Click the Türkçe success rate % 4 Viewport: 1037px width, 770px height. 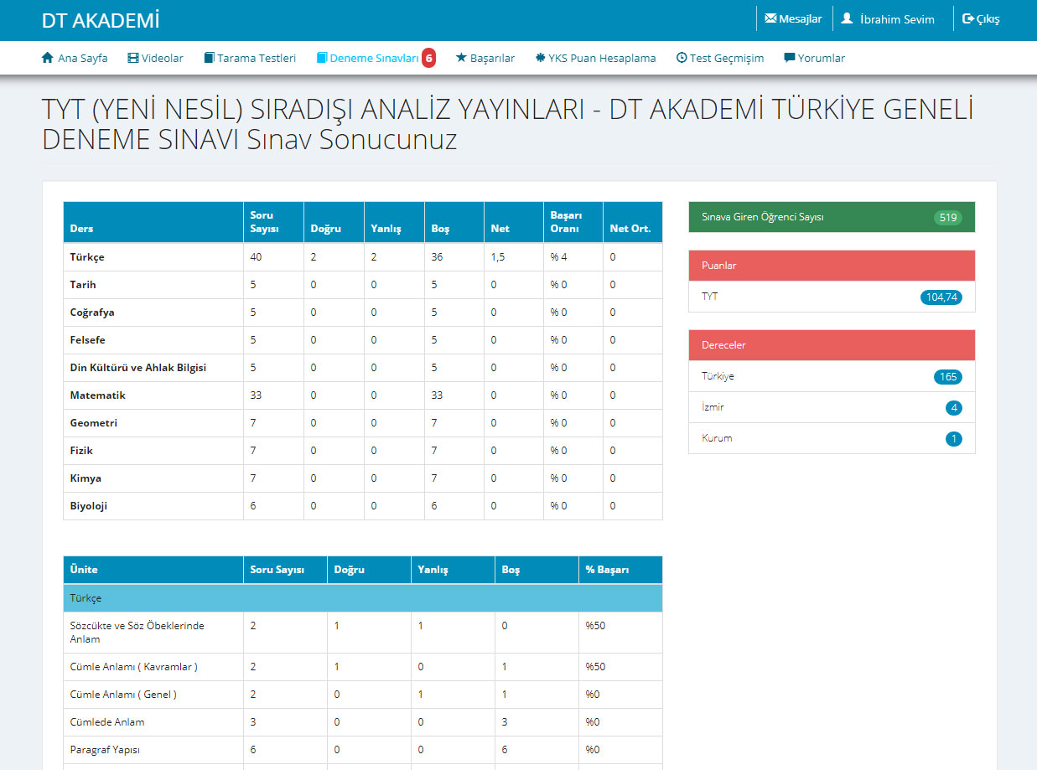[x=559, y=257]
